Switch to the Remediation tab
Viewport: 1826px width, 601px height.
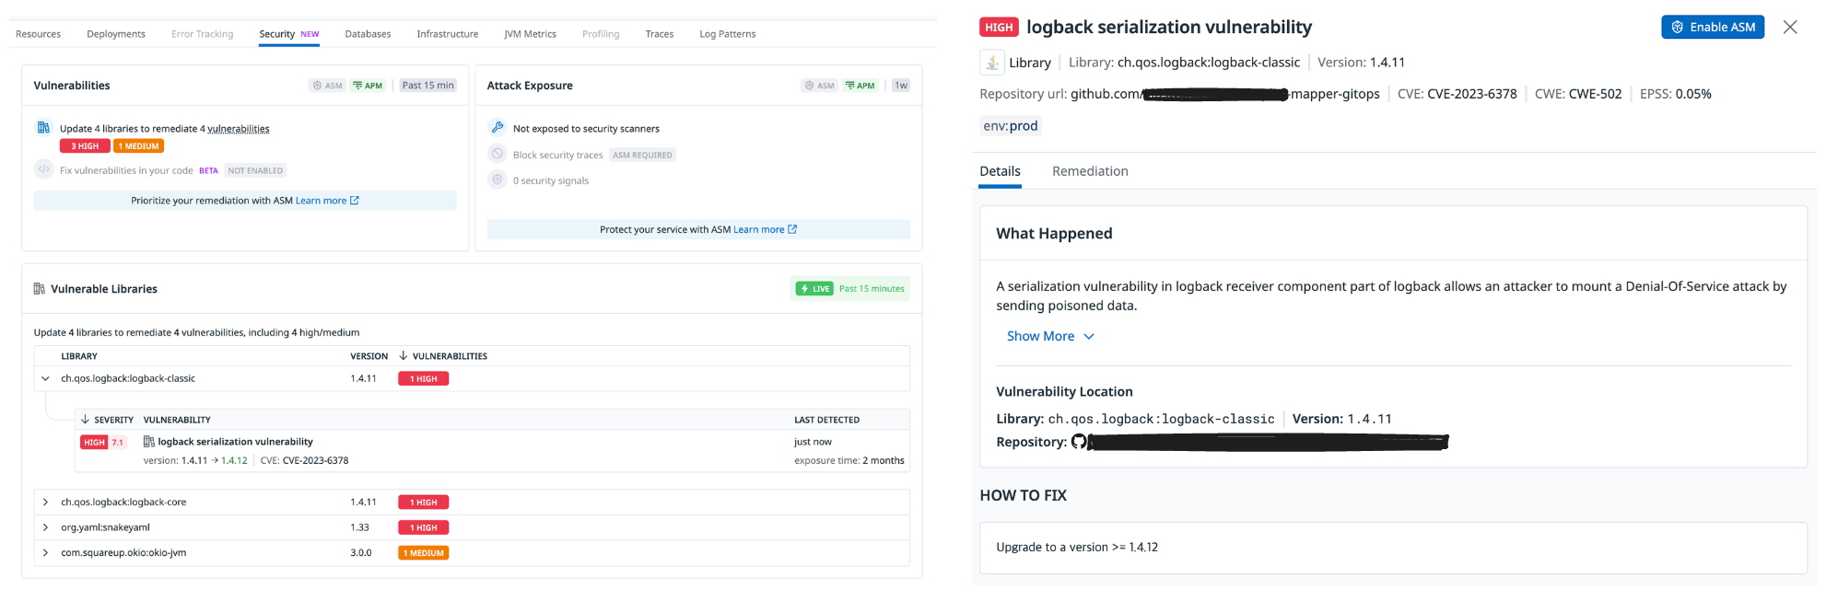(1090, 171)
